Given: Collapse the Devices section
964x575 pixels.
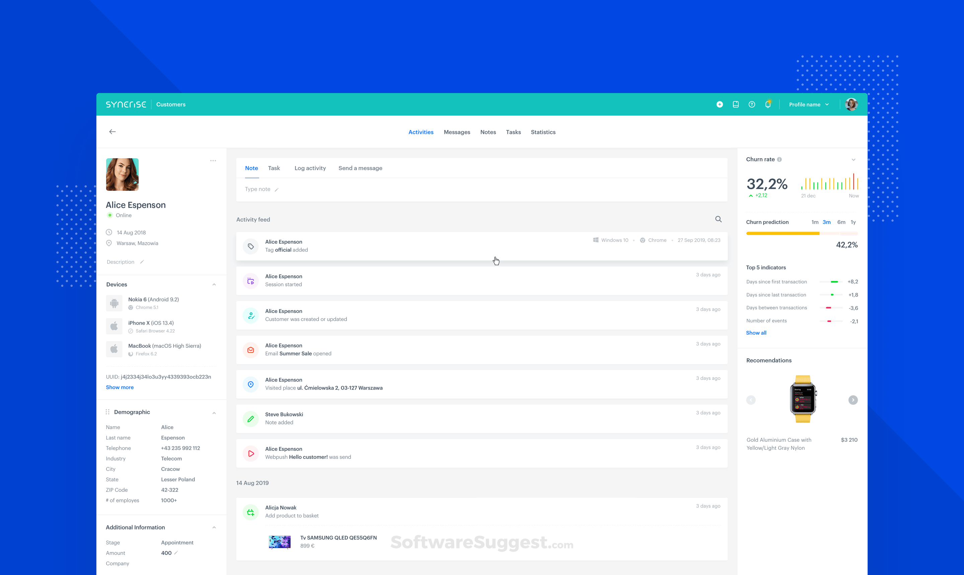Looking at the screenshot, I should point(214,284).
